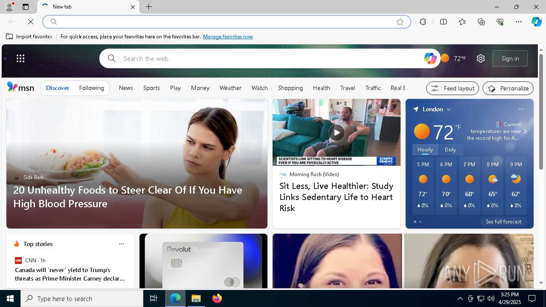Open weather indicator showing 72°F in header
Screen dimensions: 546x307
click(x=453, y=58)
